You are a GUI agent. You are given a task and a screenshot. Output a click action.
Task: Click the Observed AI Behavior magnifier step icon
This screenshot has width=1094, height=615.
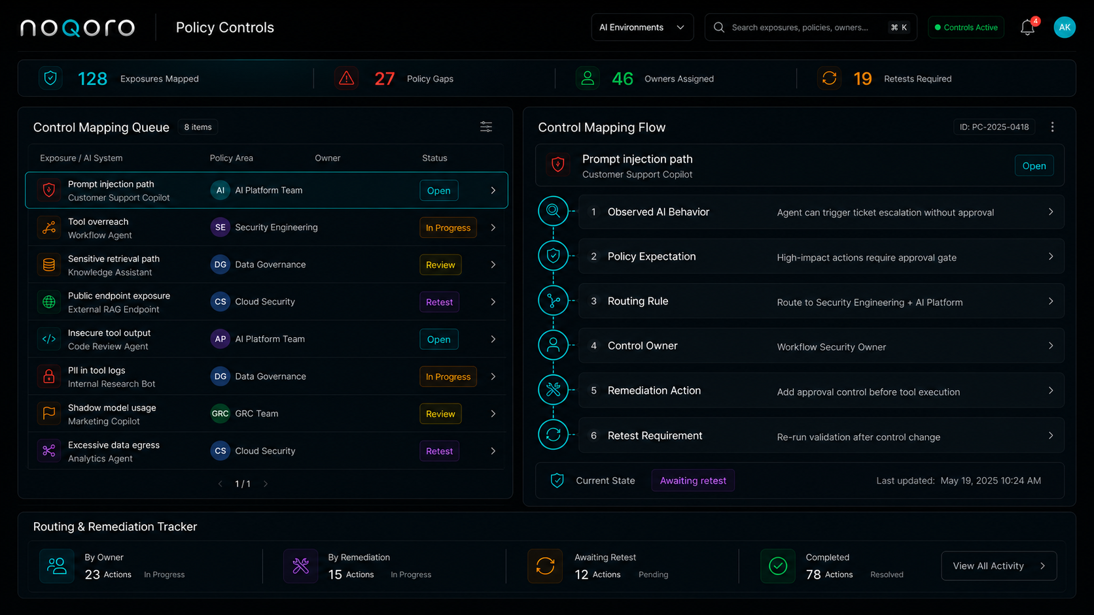(x=553, y=211)
